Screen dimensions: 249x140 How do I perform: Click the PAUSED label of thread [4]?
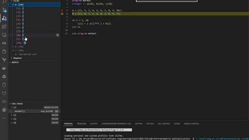tap(55, 123)
